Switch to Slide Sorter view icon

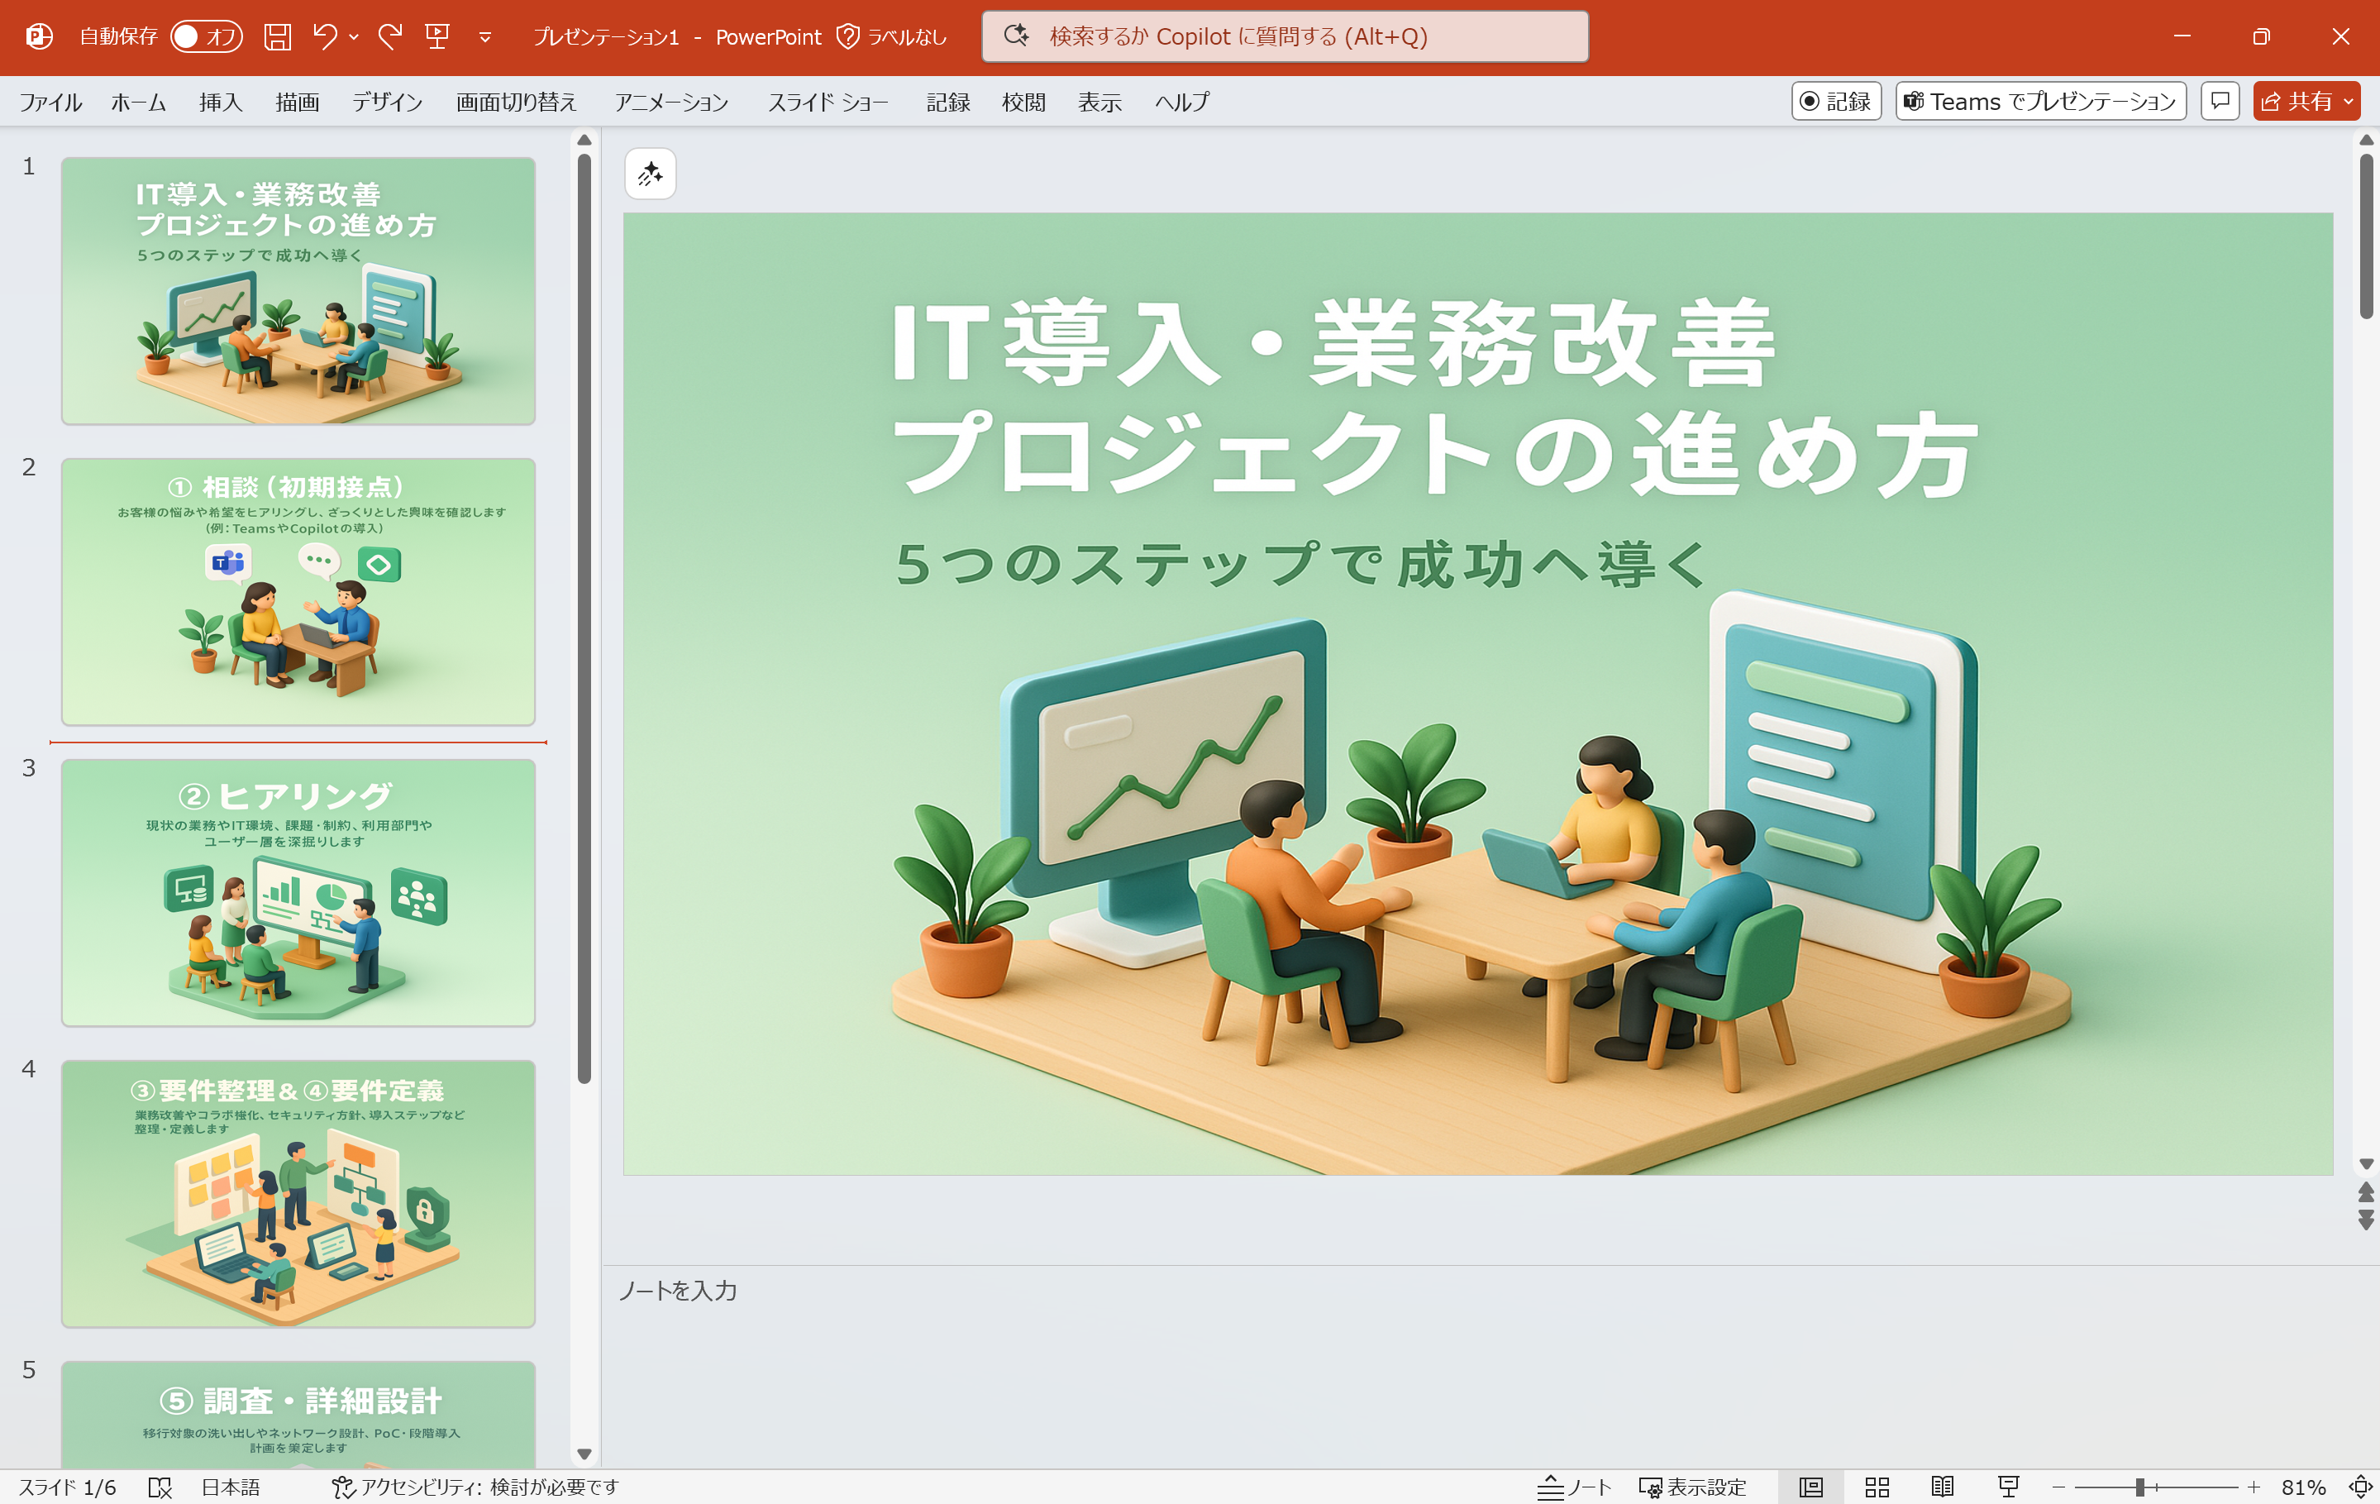(1876, 1486)
